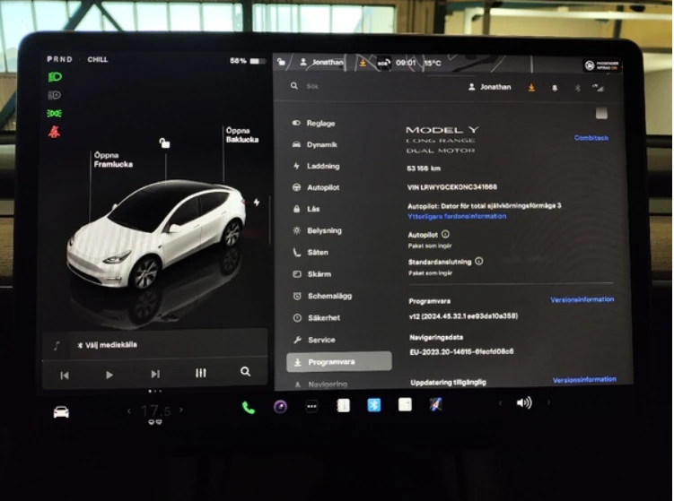Skip to next track
The width and height of the screenshot is (674, 501).
155,374
